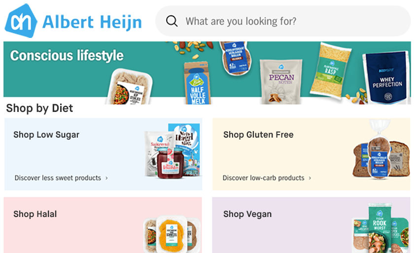Click the Albert Heijn logo icon
Viewport: 416px width, 253px height.
click(x=21, y=21)
